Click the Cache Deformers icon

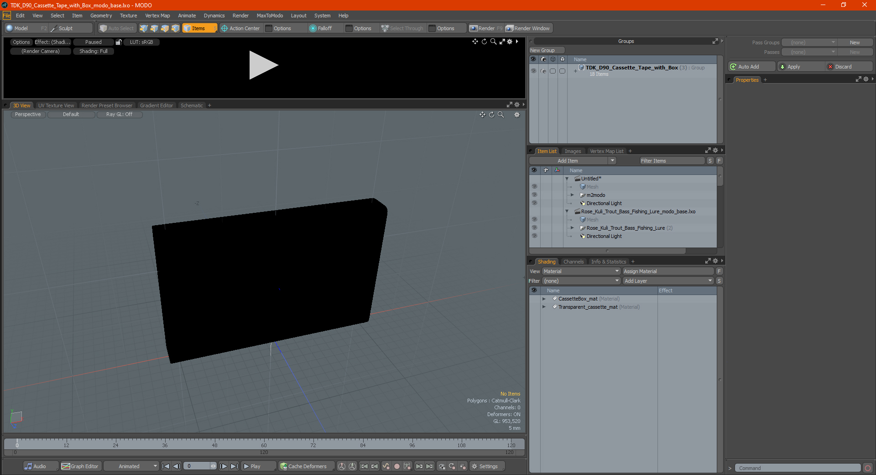(x=284, y=466)
